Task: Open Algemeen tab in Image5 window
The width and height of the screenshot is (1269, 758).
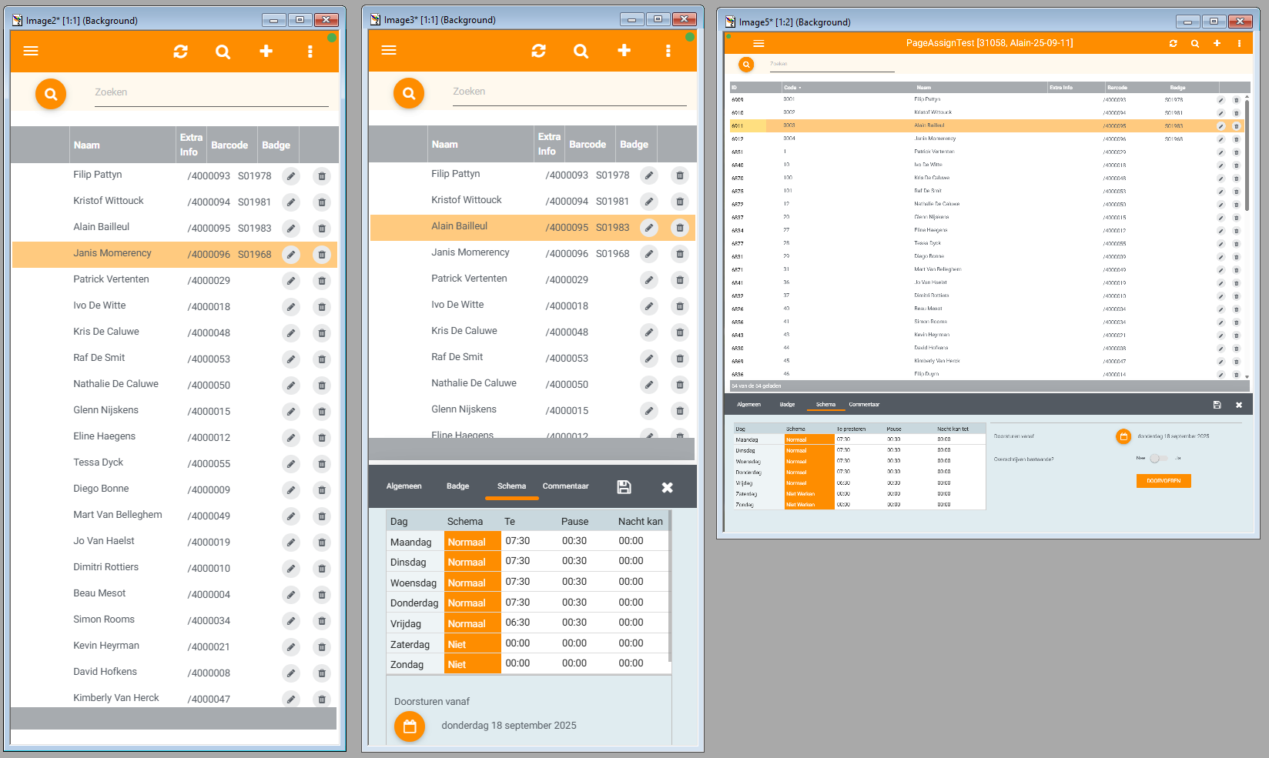Action: tap(748, 405)
